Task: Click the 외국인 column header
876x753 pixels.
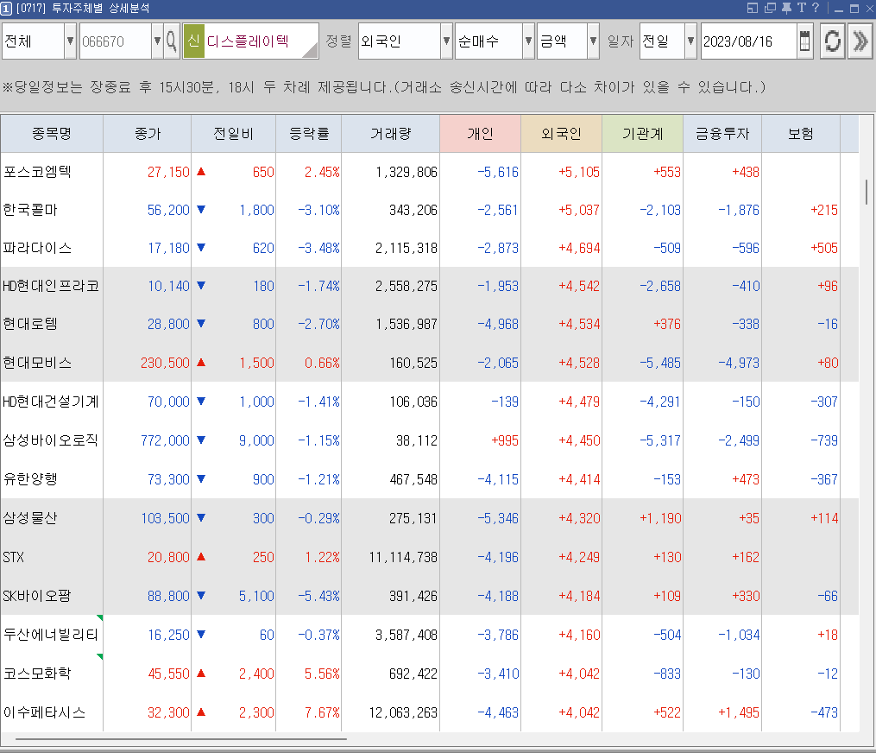Action: click(x=562, y=134)
